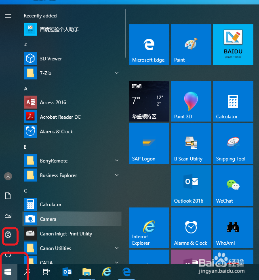Image resolution: width=259 pixels, height=280 pixels.
Task: Expand the CATIA folder chevron
Action: click(117, 262)
